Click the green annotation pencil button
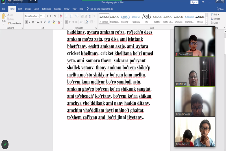 click(5, 144)
